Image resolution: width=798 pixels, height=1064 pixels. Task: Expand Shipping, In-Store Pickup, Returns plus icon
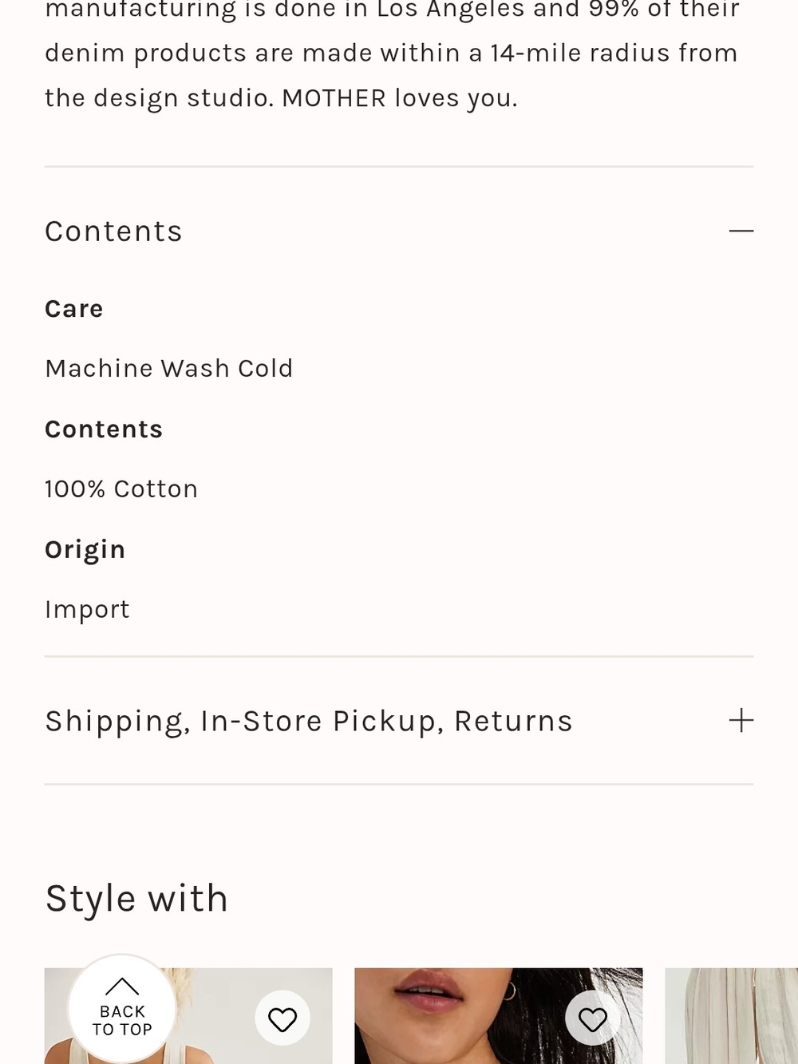[741, 721]
